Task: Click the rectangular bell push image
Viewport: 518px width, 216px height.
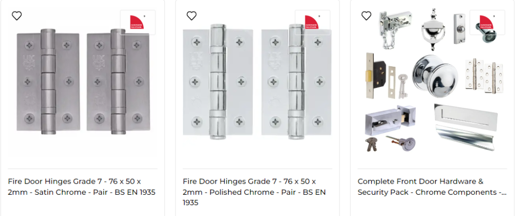Action: [x=459, y=29]
